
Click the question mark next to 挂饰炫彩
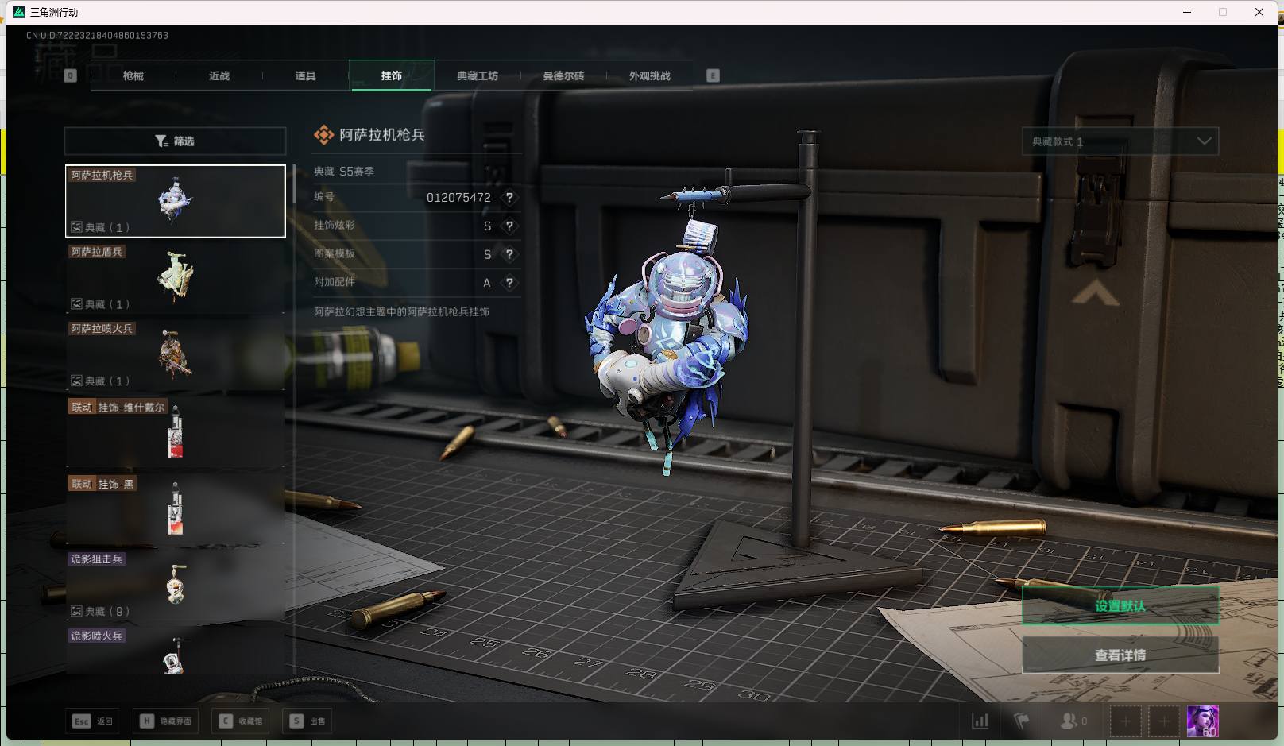point(509,226)
